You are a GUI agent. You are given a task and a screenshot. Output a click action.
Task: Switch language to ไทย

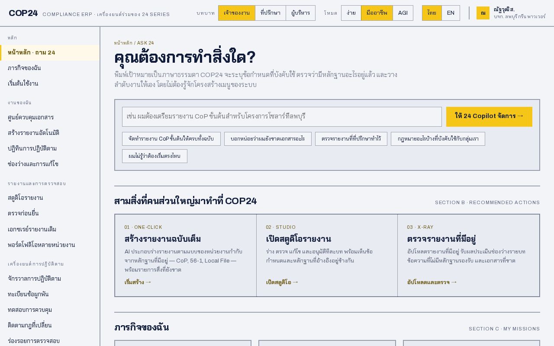point(432,13)
